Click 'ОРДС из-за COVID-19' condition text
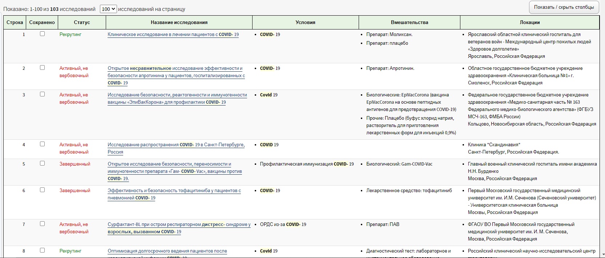The width and height of the screenshot is (605, 258). pos(283,225)
